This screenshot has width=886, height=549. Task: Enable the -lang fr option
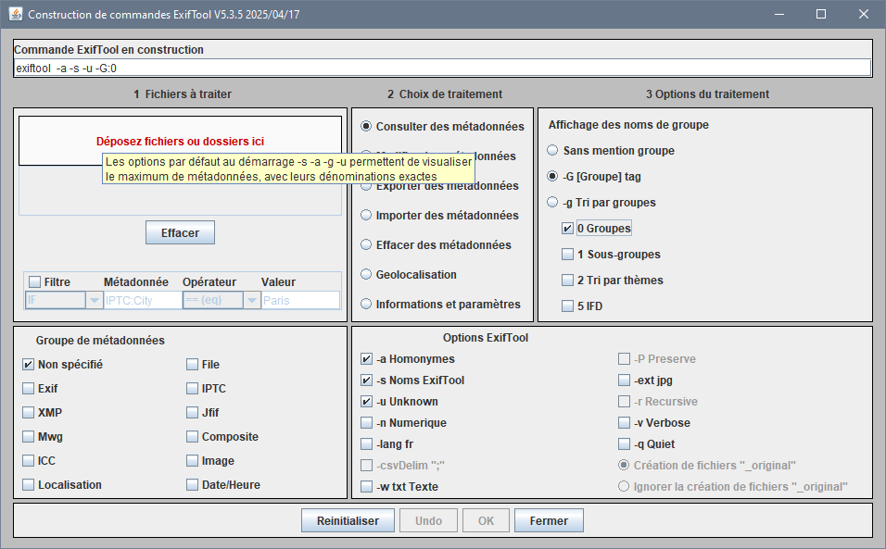(367, 444)
